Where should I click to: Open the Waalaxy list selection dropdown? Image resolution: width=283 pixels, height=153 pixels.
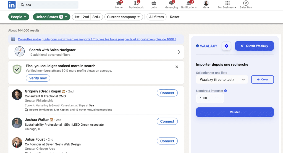pos(222,79)
